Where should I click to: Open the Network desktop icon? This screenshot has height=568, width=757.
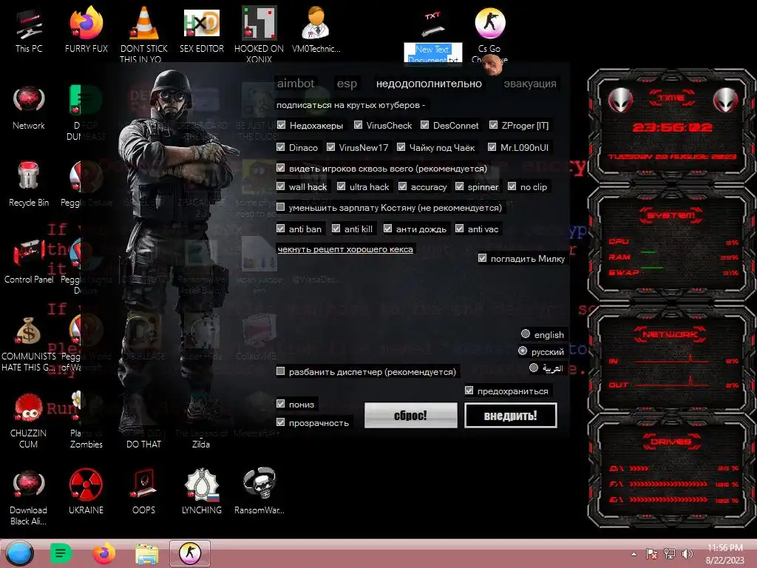(29, 107)
